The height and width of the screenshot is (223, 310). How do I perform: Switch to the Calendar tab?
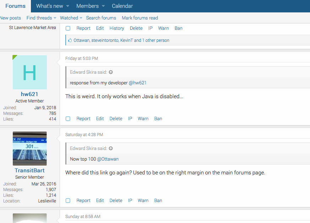123,6
